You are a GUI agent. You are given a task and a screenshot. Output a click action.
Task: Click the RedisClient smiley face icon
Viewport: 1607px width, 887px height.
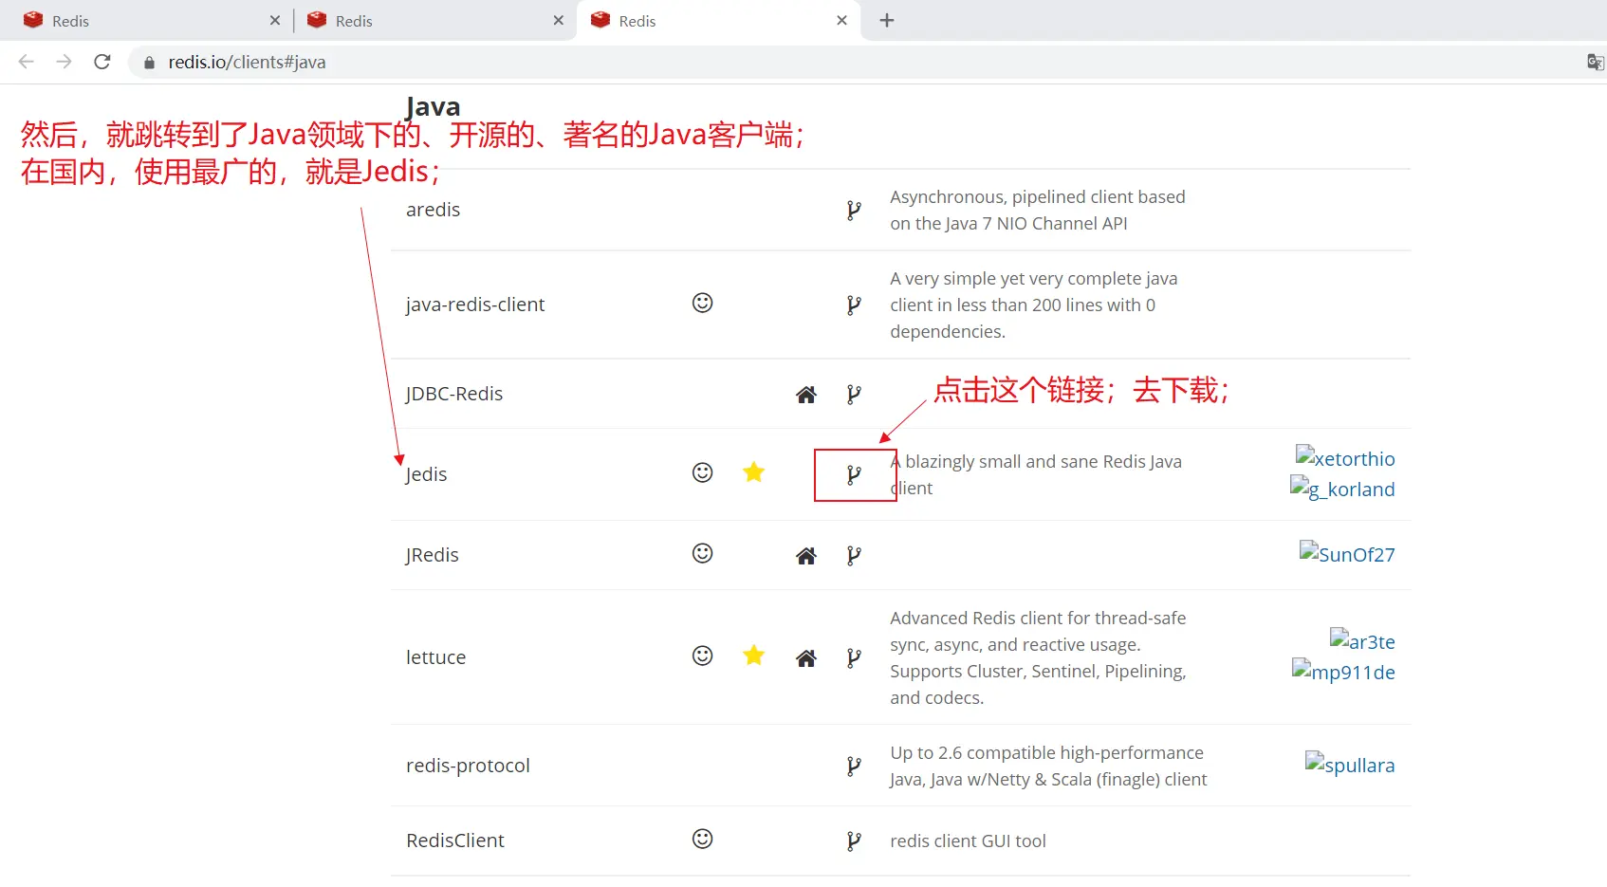tap(702, 839)
